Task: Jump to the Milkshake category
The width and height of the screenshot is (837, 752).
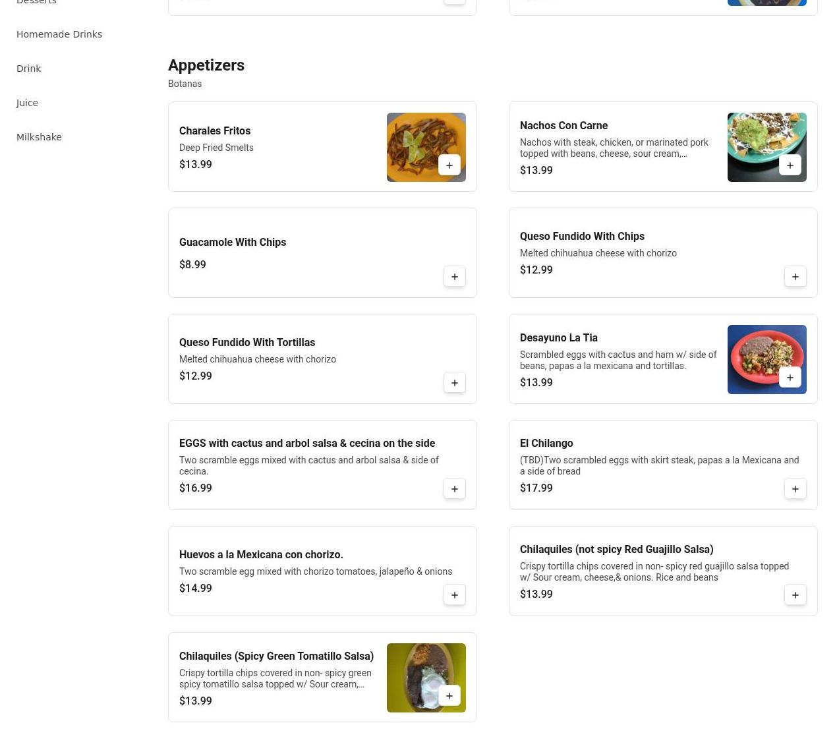Action: pos(39,137)
